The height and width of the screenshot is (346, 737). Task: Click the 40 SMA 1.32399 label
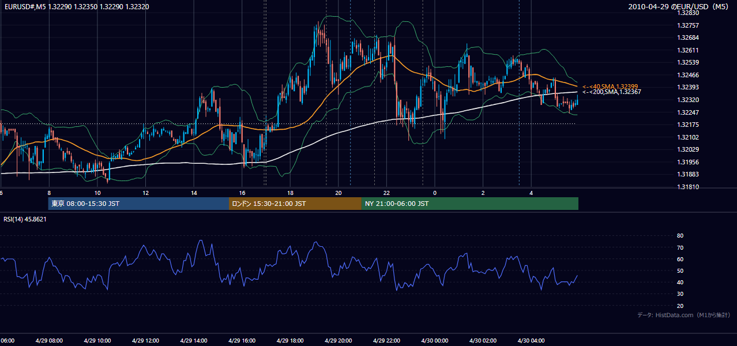tap(610, 86)
